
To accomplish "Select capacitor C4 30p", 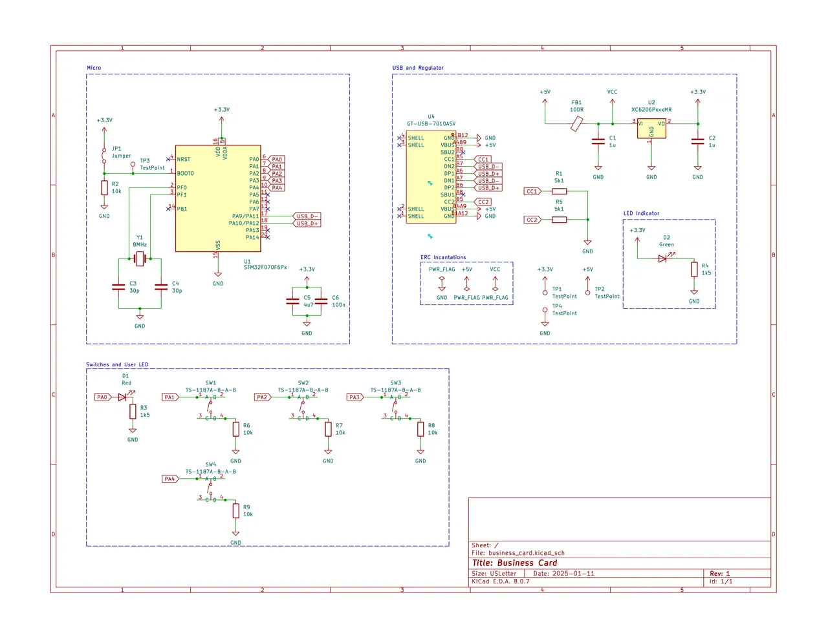I will 161,287.
